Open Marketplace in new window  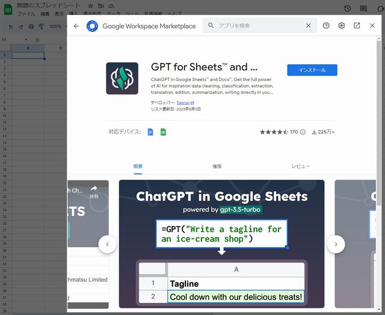(x=357, y=25)
